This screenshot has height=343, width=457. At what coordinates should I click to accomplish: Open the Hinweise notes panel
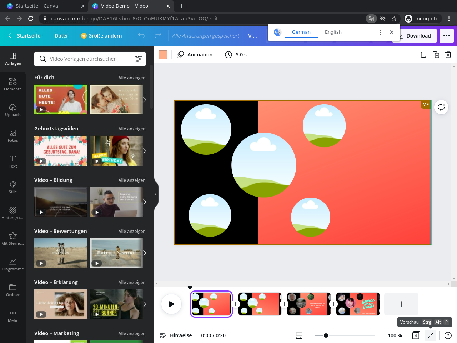176,335
